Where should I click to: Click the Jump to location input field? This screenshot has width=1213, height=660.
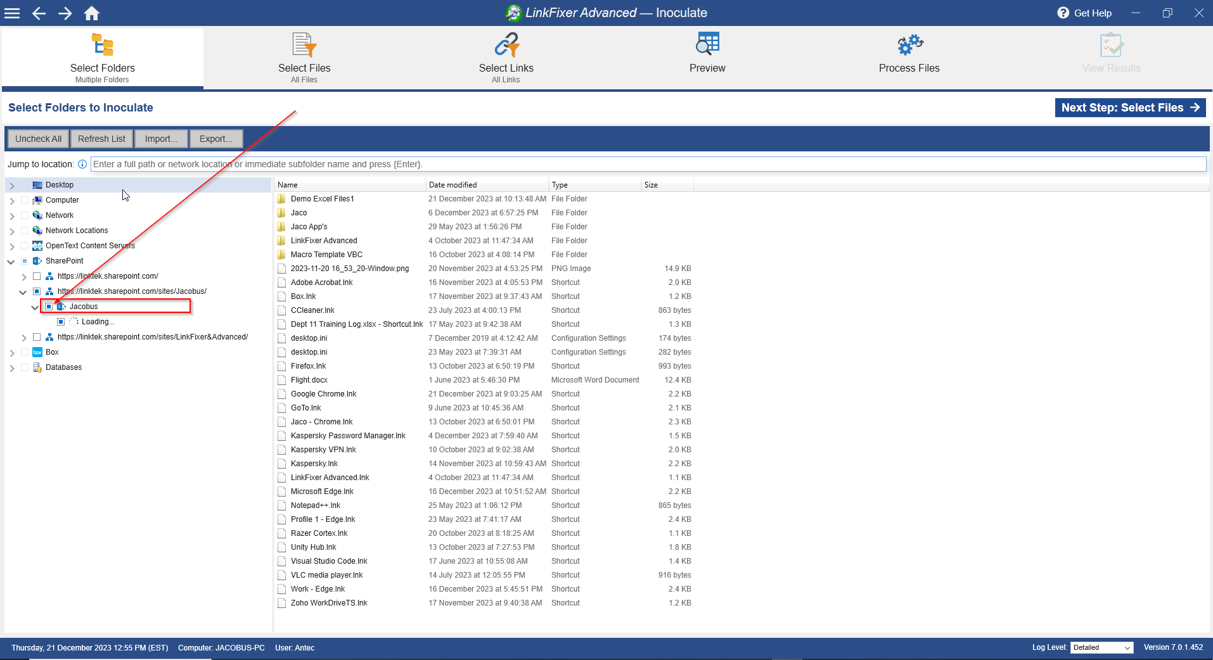(648, 164)
